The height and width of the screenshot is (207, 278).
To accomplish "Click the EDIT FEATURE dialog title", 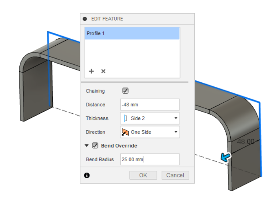I will [107, 19].
